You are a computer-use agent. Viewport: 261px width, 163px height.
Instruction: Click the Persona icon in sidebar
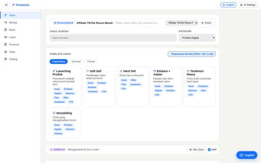[6, 44]
